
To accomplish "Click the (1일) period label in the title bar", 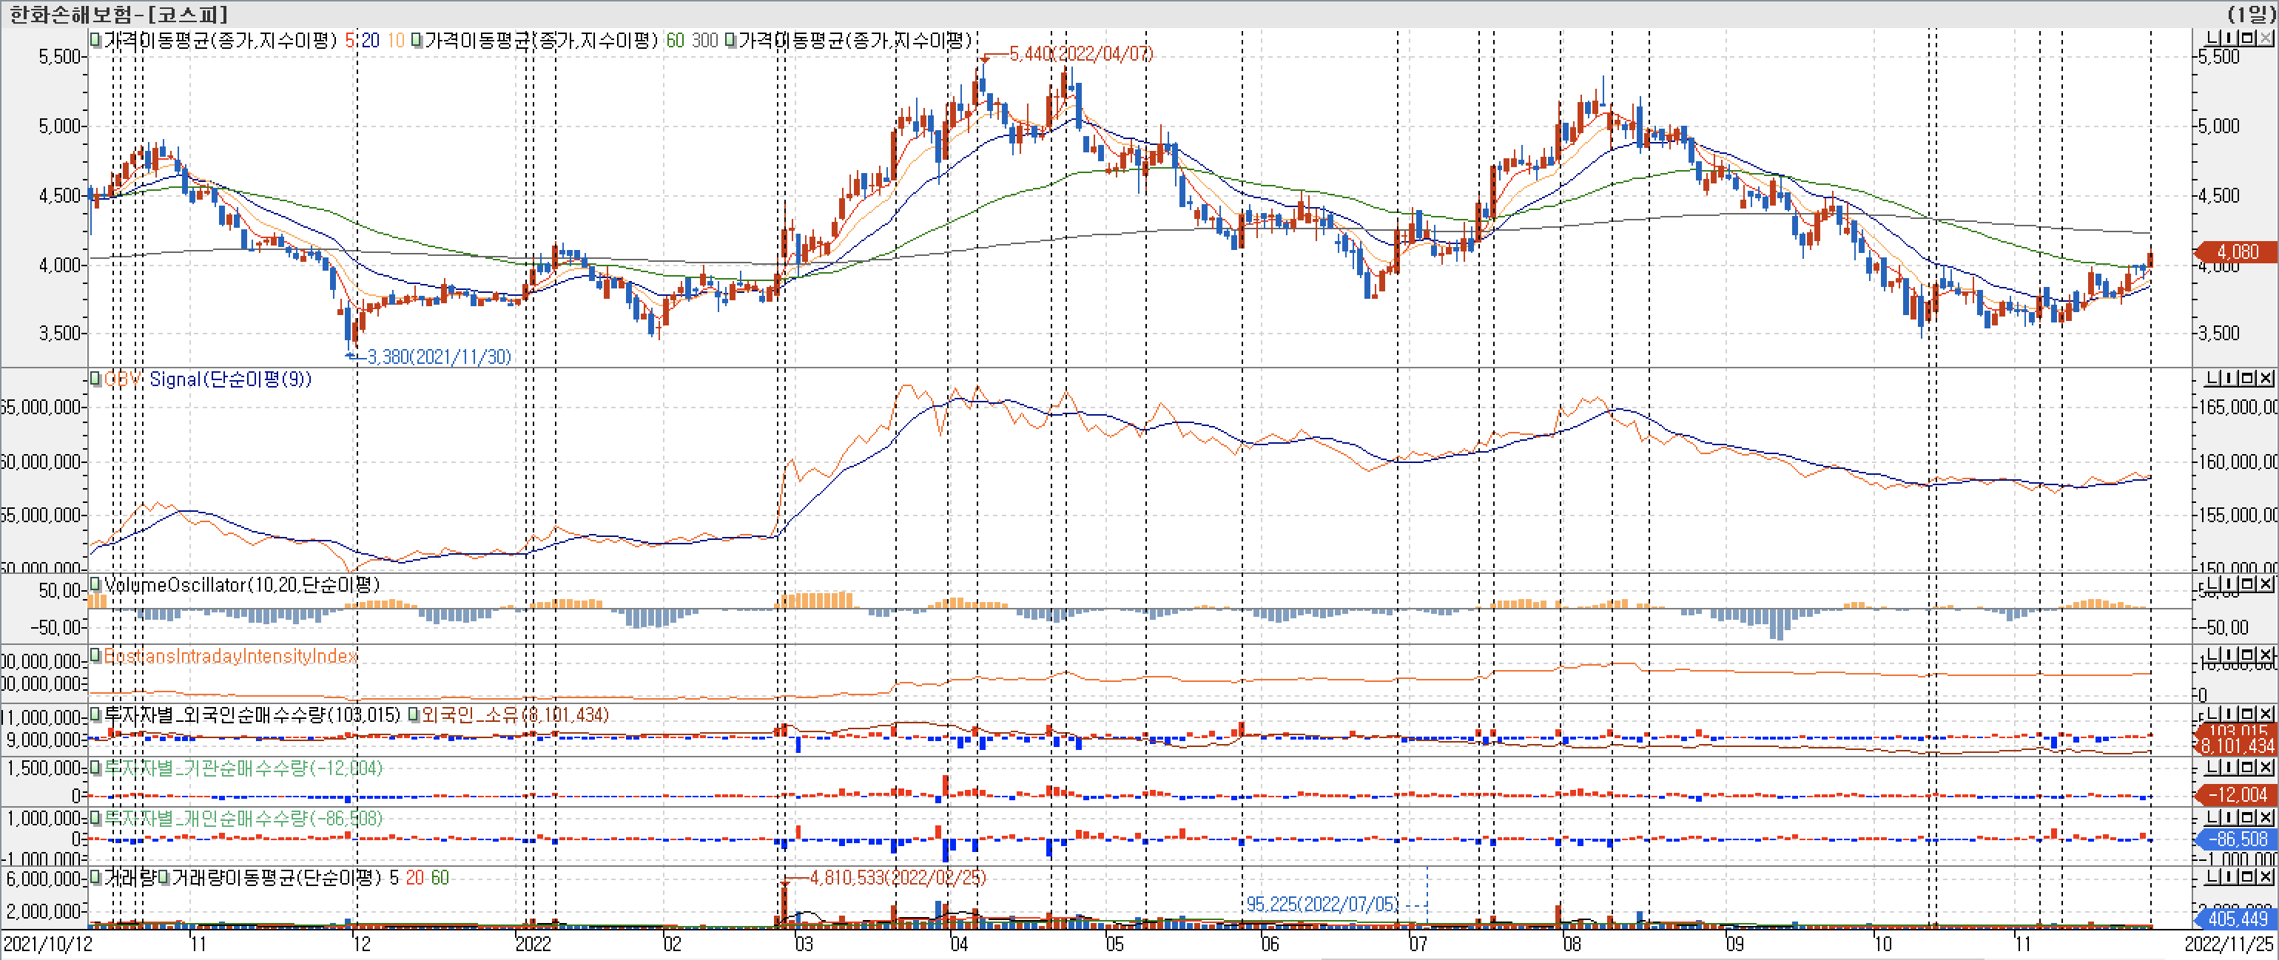I will 2252,14.
